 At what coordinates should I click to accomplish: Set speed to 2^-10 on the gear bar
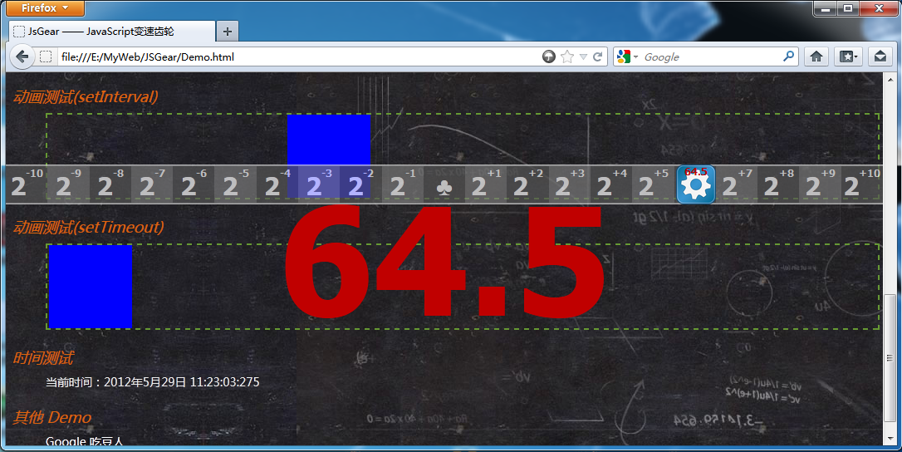click(27, 184)
